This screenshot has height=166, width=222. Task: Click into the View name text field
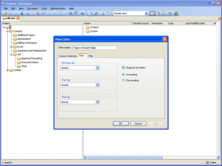[x=95, y=48]
